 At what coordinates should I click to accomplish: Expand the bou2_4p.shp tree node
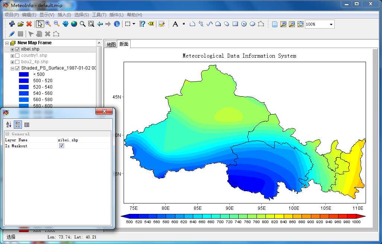click(12, 62)
